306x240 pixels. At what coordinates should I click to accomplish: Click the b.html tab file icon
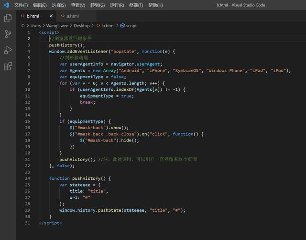click(22, 16)
